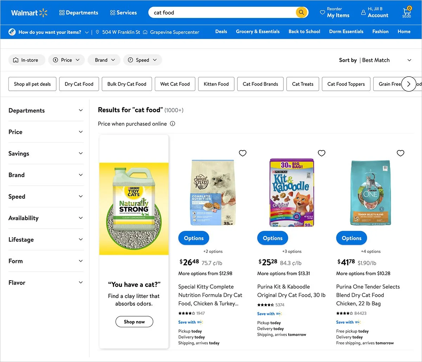Favorite Special Kitty item with heart icon
The height and width of the screenshot is (362, 422).
tap(243, 153)
